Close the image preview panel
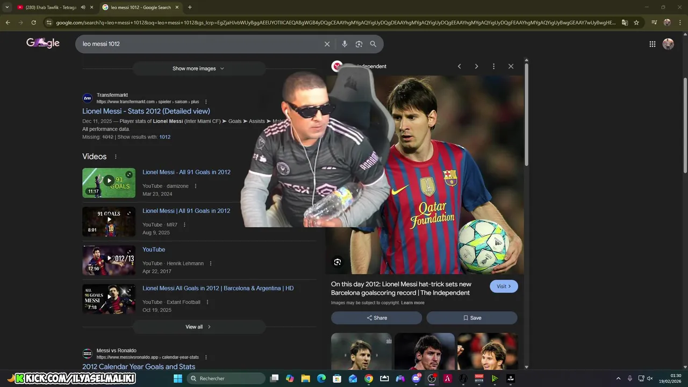Image resolution: width=688 pixels, height=387 pixels. 511,66
